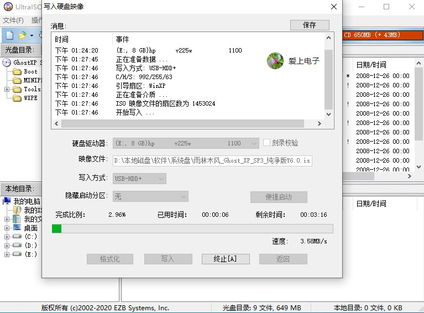Select drive (C:) in local tree
424x313 pixels.
click(30, 237)
